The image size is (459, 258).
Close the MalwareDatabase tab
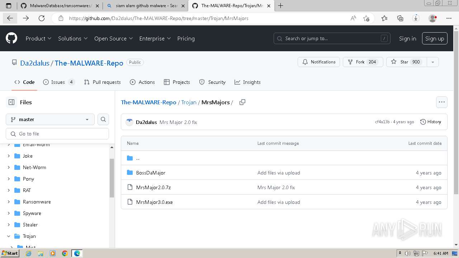pos(97,6)
